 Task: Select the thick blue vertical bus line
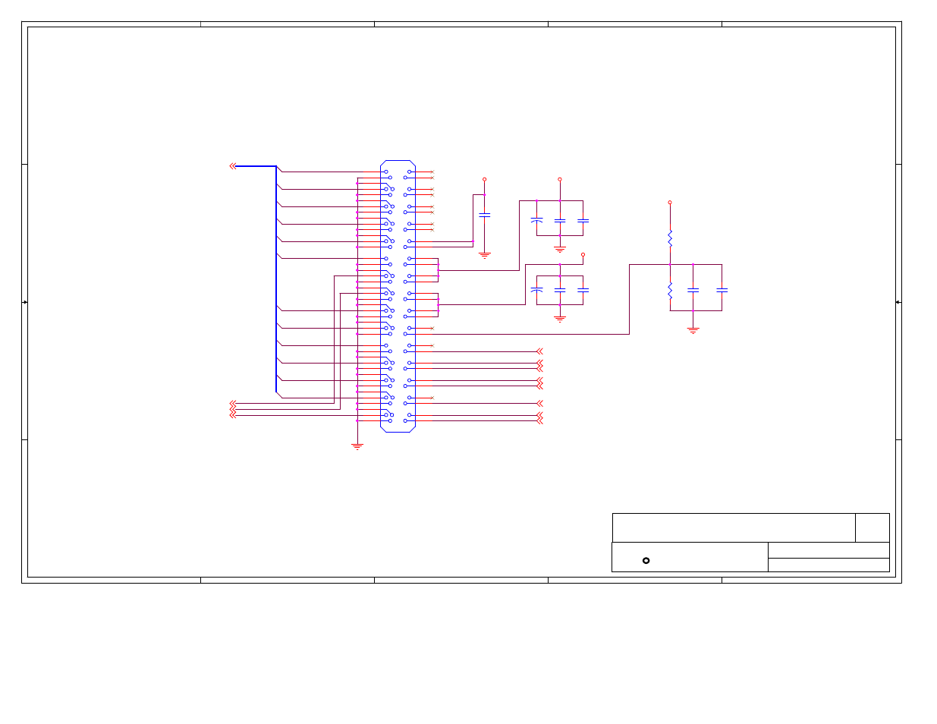click(x=276, y=279)
